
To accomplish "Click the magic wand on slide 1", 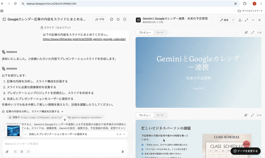I will [x=246, y=32].
